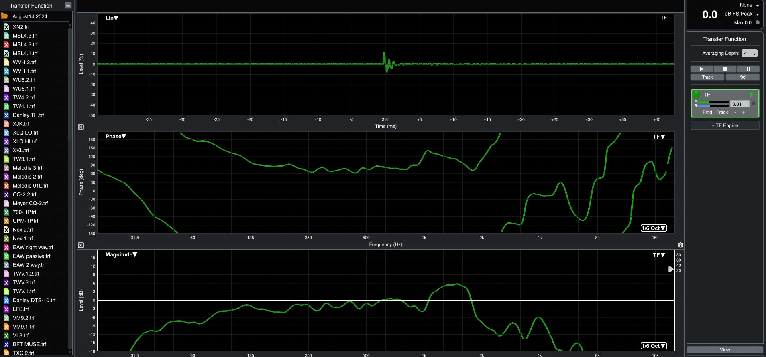Toggle visibility of MSL4.3.trf trace
The height and width of the screenshot is (357, 766).
pyautogui.click(x=6, y=36)
